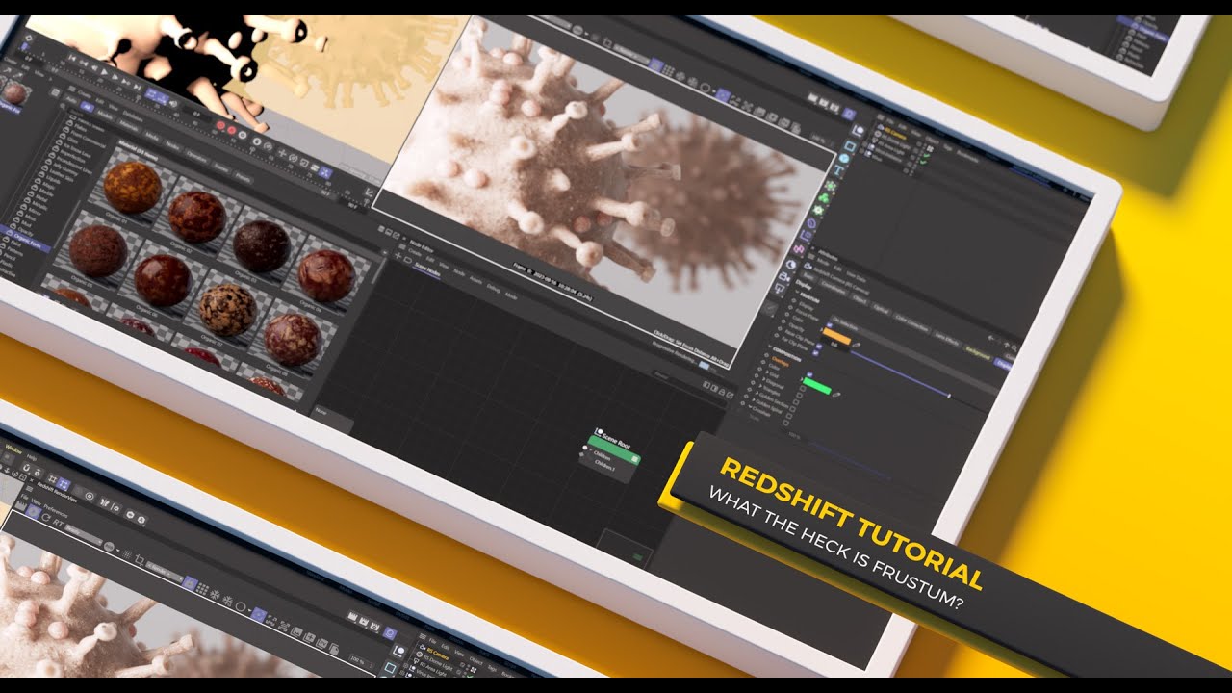This screenshot has height=693, width=1232.
Task: Click the purple field icon in palette
Action: coord(811,223)
